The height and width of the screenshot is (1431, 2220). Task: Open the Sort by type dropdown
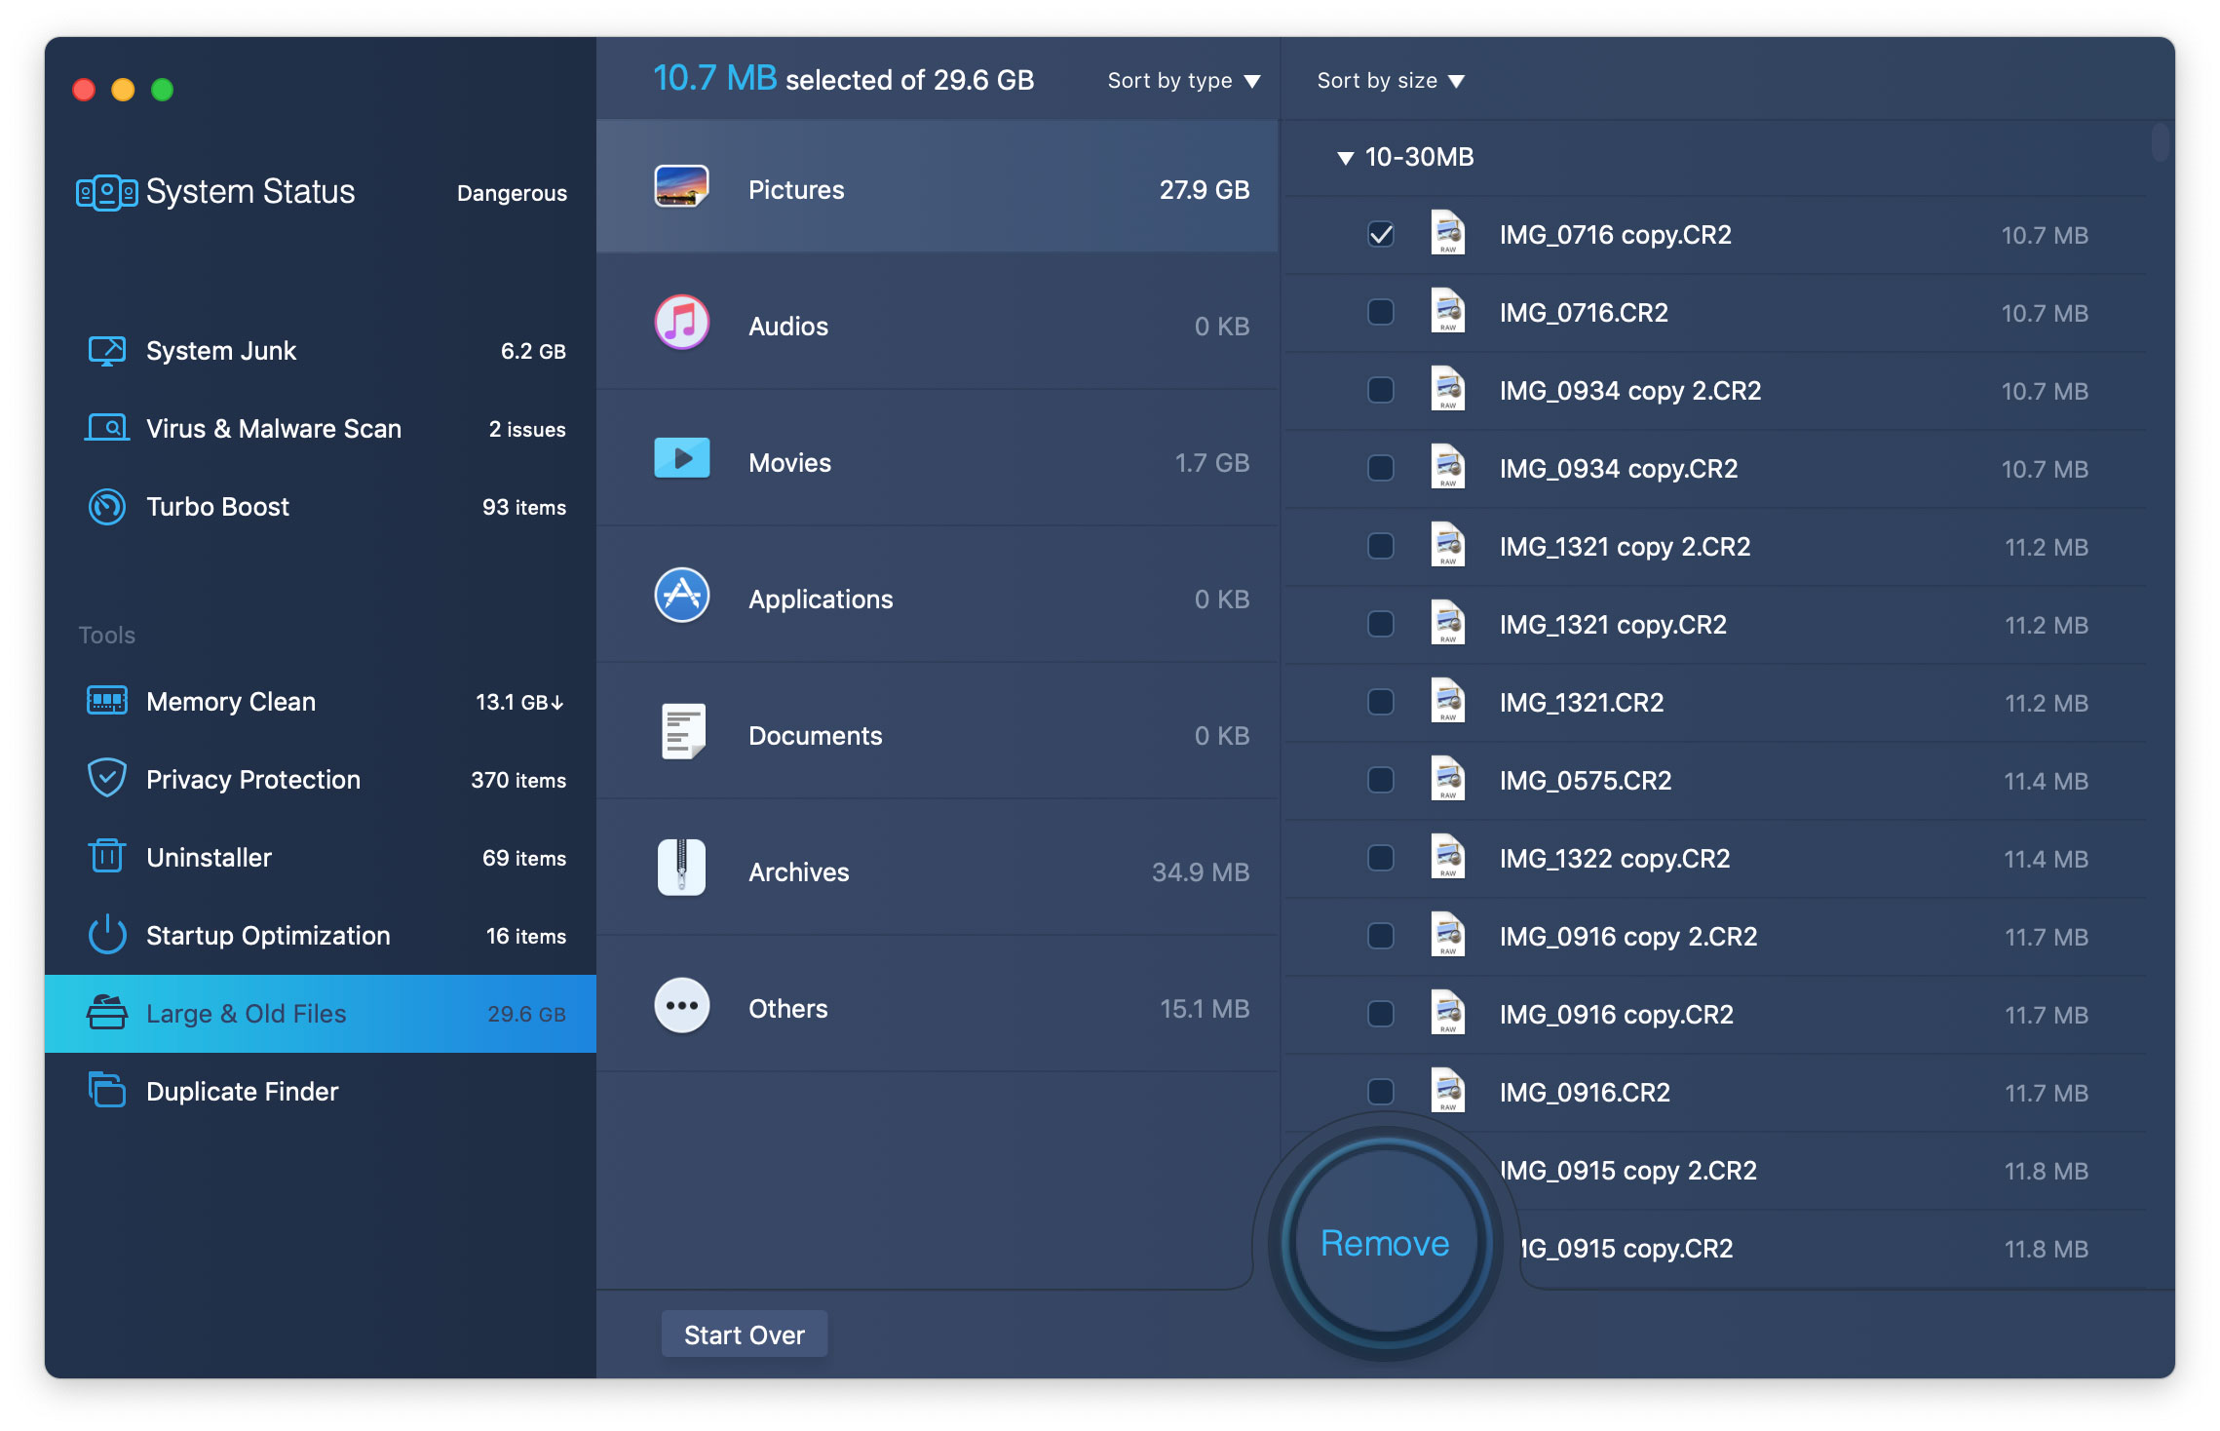coord(1184,81)
